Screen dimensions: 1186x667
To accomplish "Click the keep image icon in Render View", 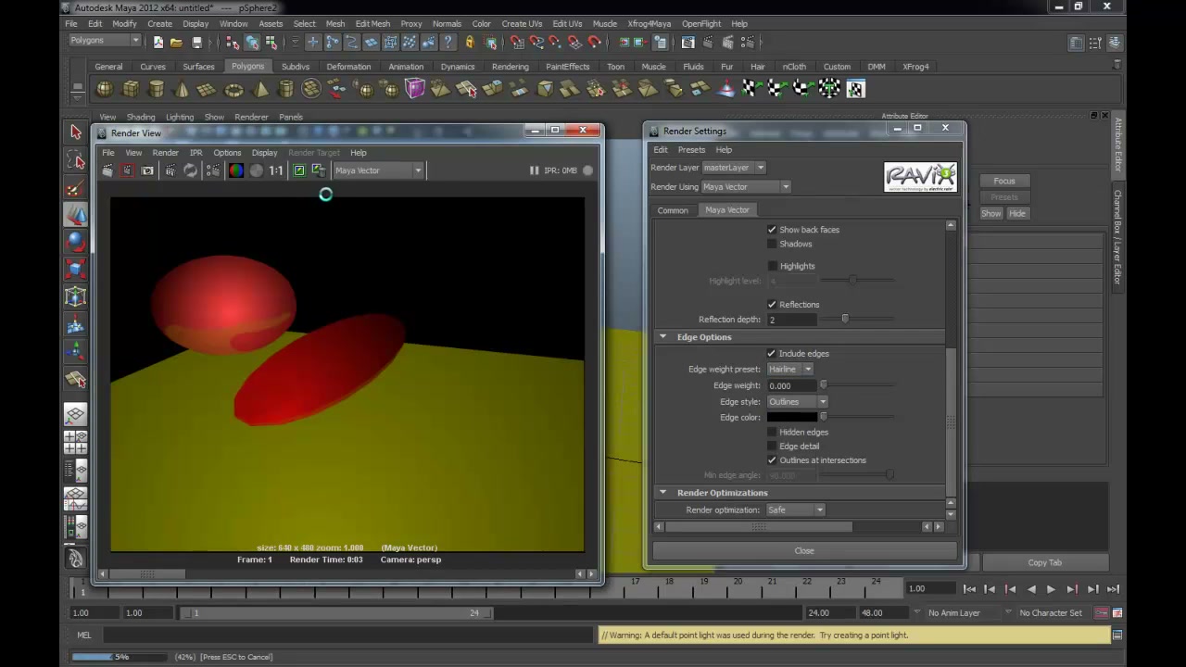I will point(299,170).
